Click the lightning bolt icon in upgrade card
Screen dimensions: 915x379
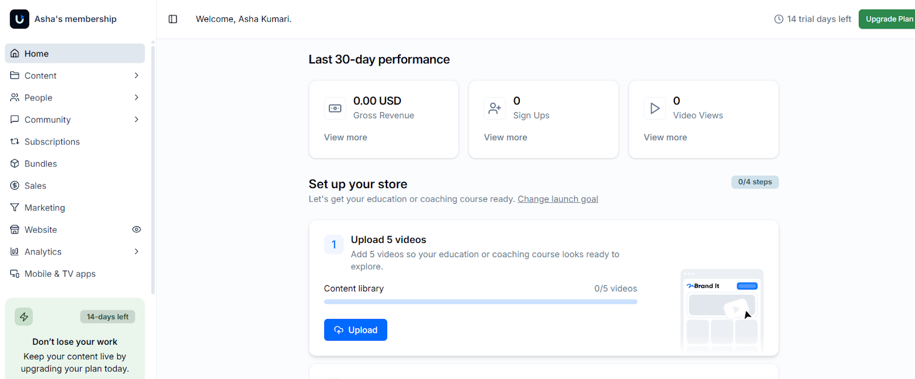24,317
